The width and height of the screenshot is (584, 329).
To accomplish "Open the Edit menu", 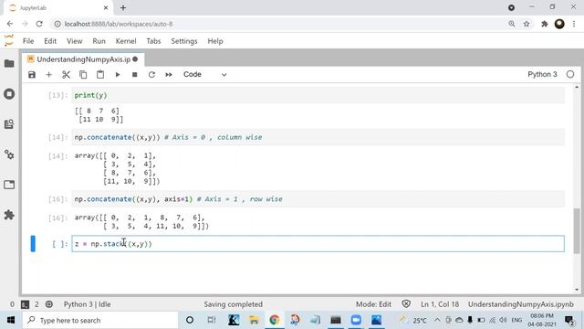I will click(x=50, y=41).
